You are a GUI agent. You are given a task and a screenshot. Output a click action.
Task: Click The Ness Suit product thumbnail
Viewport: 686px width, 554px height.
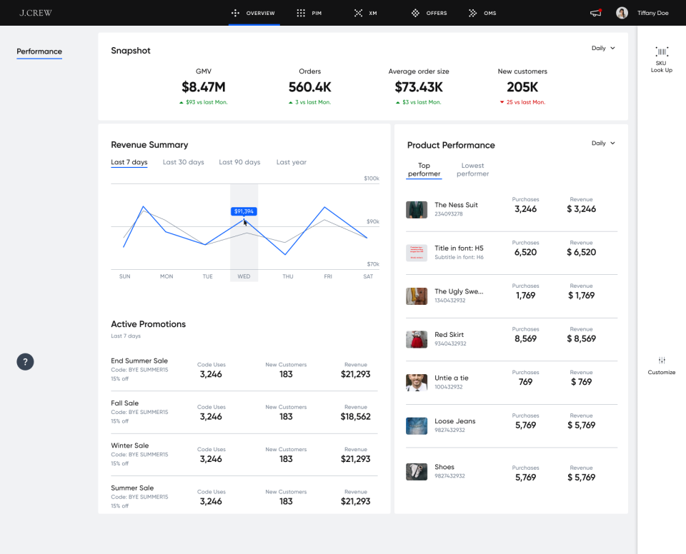417,209
